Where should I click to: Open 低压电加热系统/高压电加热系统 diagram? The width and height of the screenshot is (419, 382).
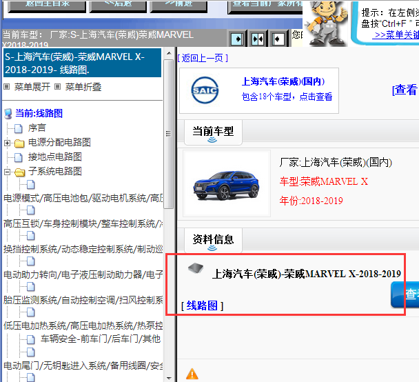click(x=83, y=325)
